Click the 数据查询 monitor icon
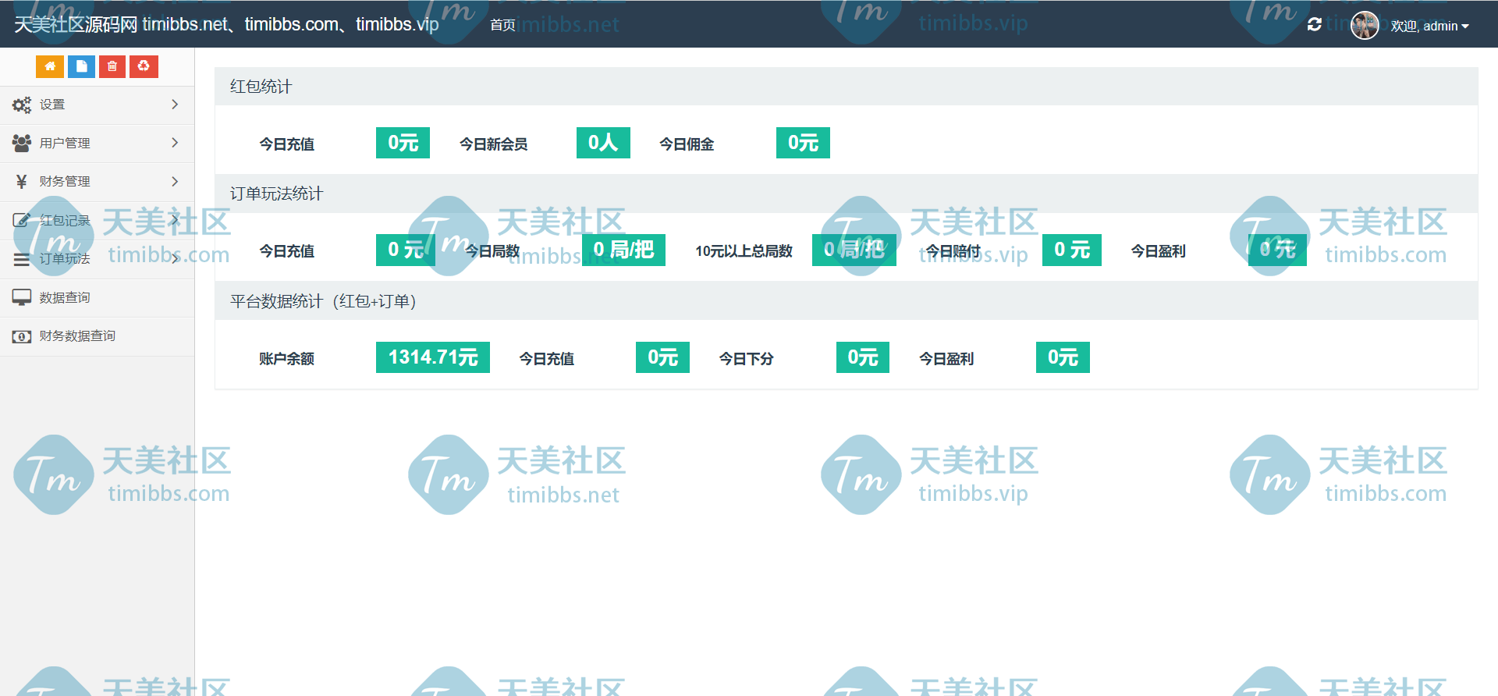This screenshot has width=1498, height=696. coord(22,297)
